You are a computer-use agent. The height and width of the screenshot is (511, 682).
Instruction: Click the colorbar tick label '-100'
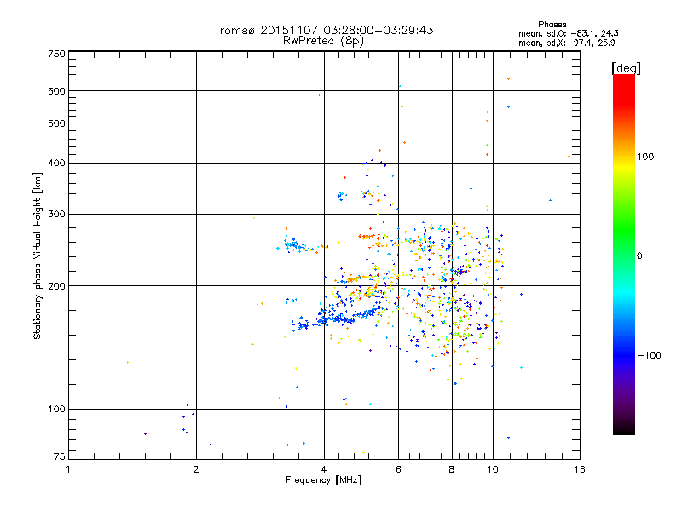tap(649, 355)
